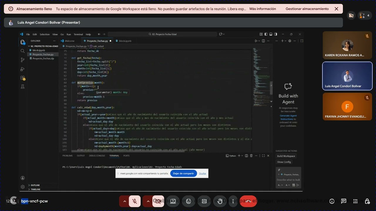Screen dimensions: 376x211
Task: Switch to the PROBLEMS panel tab
Action: (67, 156)
